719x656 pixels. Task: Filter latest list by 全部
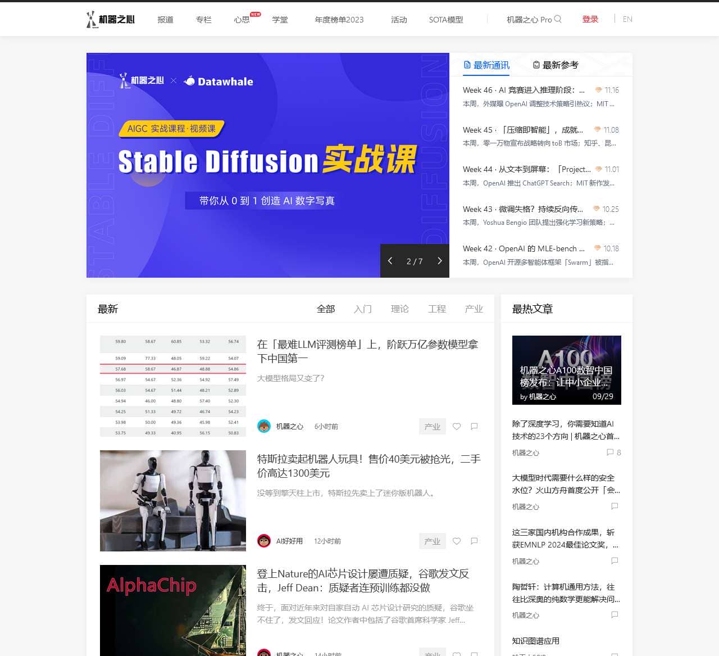click(326, 309)
